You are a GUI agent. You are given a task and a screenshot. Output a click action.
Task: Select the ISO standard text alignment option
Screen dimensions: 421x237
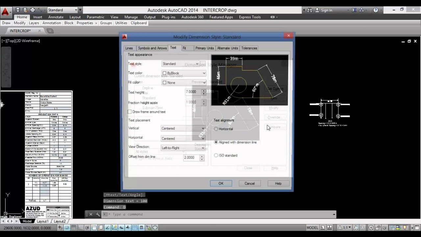(216, 155)
